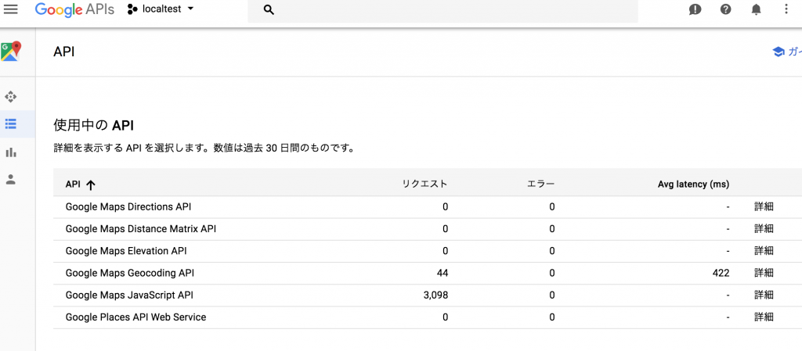Click the guide graduation cap link

[786, 52]
